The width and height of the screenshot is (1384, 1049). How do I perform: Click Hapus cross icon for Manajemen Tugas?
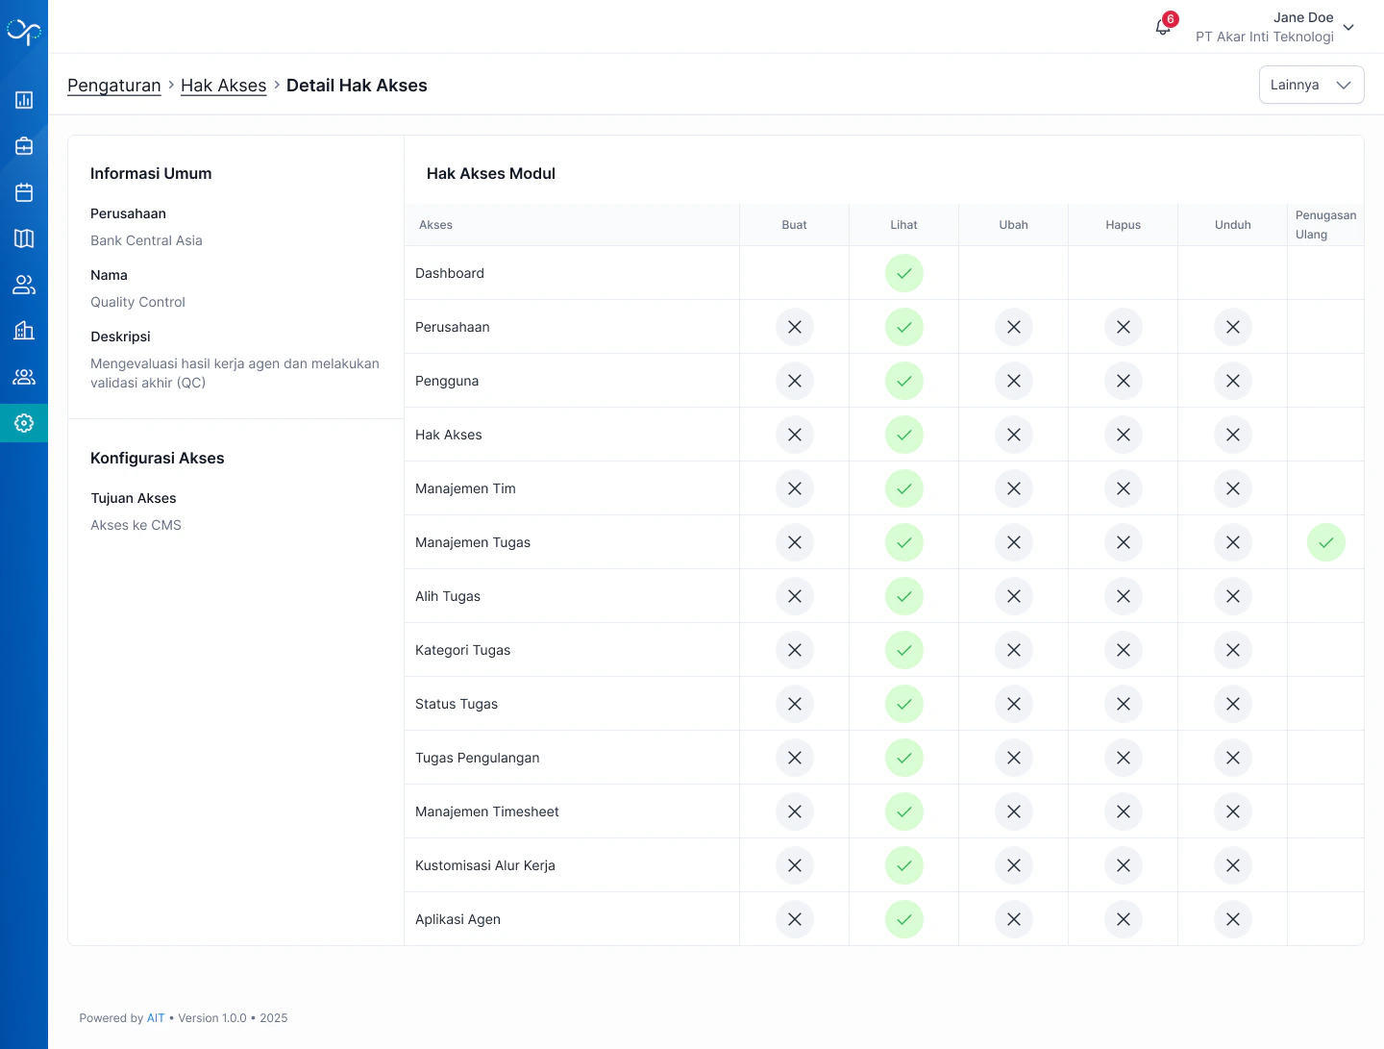(1124, 542)
